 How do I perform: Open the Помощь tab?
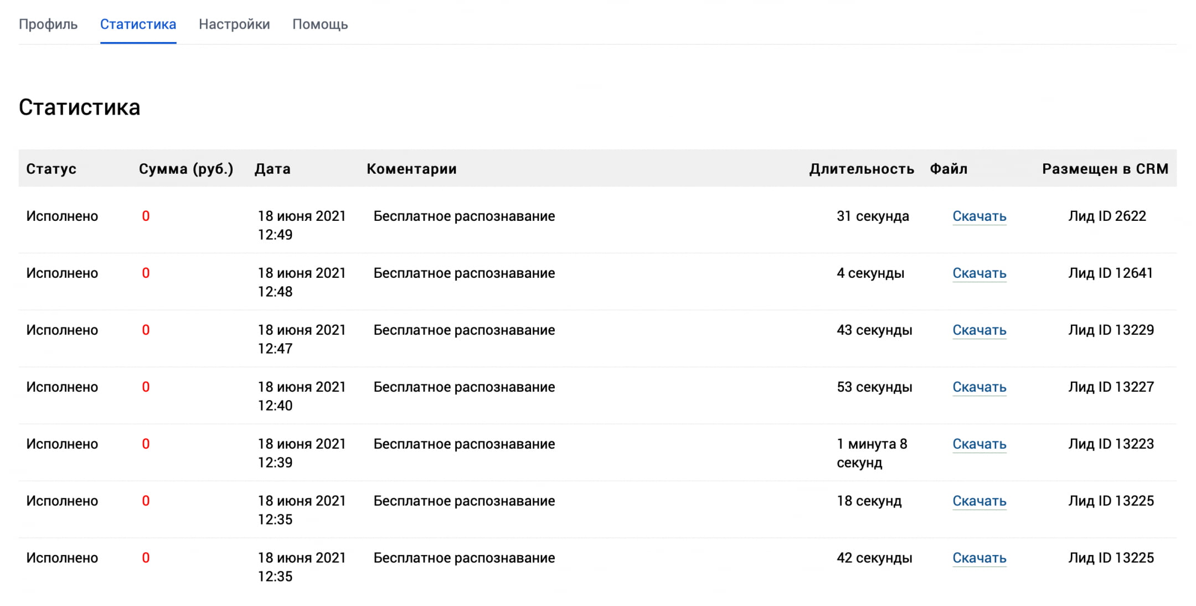tap(320, 24)
